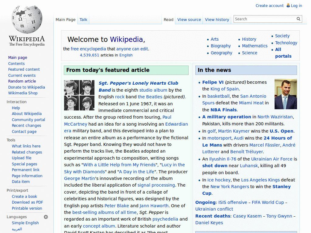Open the Casey Kasem recent deaths link
Viewport: 311px width, 233px height.
pyautogui.click(x=247, y=216)
